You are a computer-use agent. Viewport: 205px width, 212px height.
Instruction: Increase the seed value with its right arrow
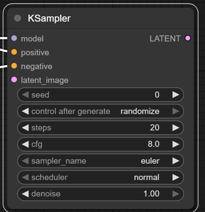point(176,95)
